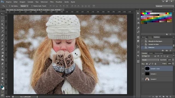The height and width of the screenshot is (98, 175).
Task: Hide the Camada 1 layer
Action: 143,74
